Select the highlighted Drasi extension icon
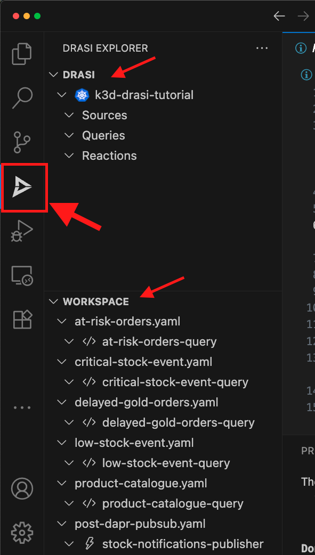 tap(23, 187)
